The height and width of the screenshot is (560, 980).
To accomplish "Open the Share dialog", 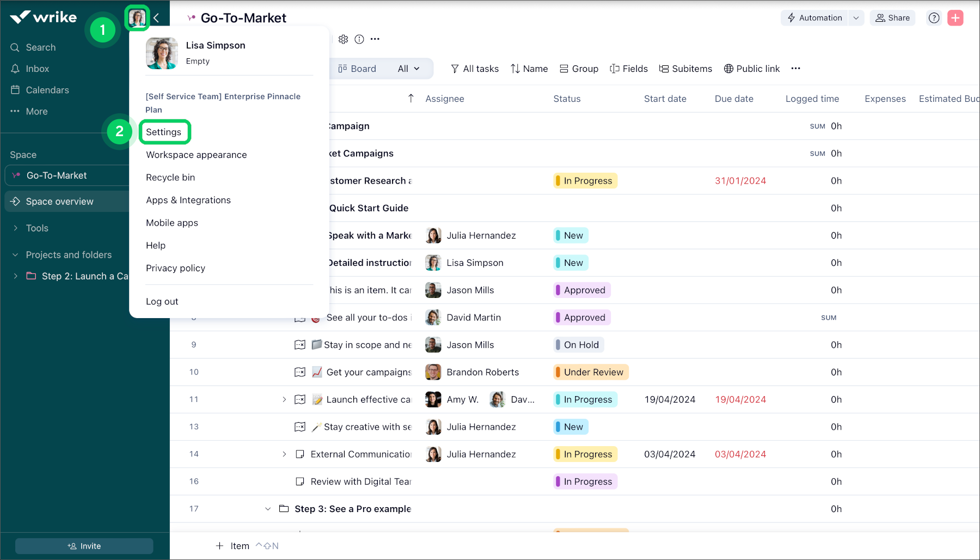I will point(892,17).
